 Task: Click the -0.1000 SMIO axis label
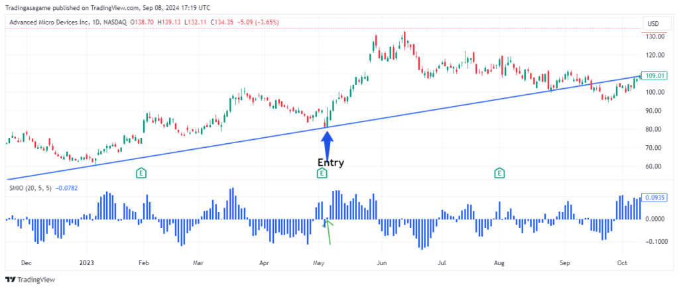pos(654,241)
